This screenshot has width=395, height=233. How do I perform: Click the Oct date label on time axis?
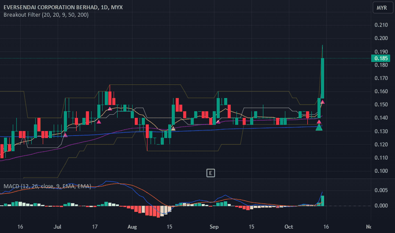pyautogui.click(x=289, y=227)
